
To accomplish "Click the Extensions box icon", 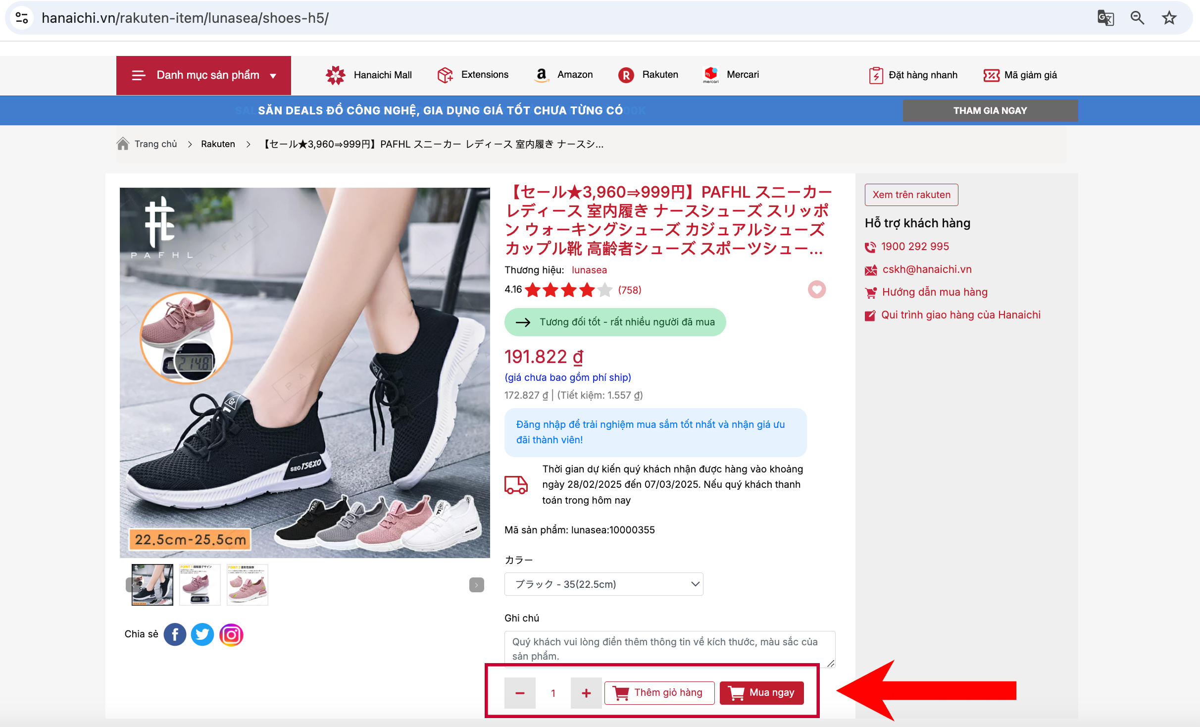I will click(445, 75).
